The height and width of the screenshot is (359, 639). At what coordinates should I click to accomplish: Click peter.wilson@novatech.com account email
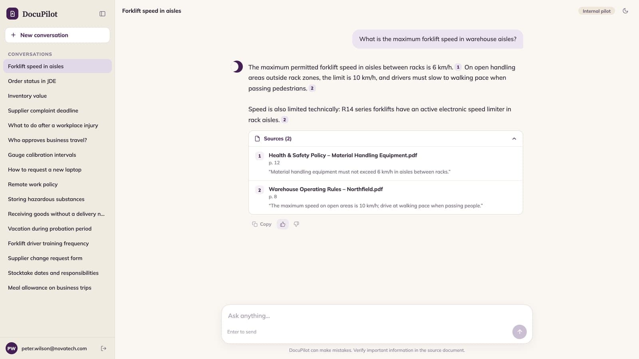point(54,349)
